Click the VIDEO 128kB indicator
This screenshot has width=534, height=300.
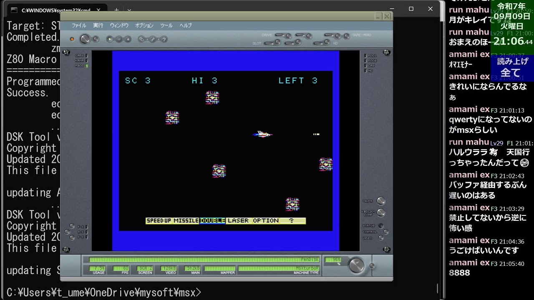[168, 269]
